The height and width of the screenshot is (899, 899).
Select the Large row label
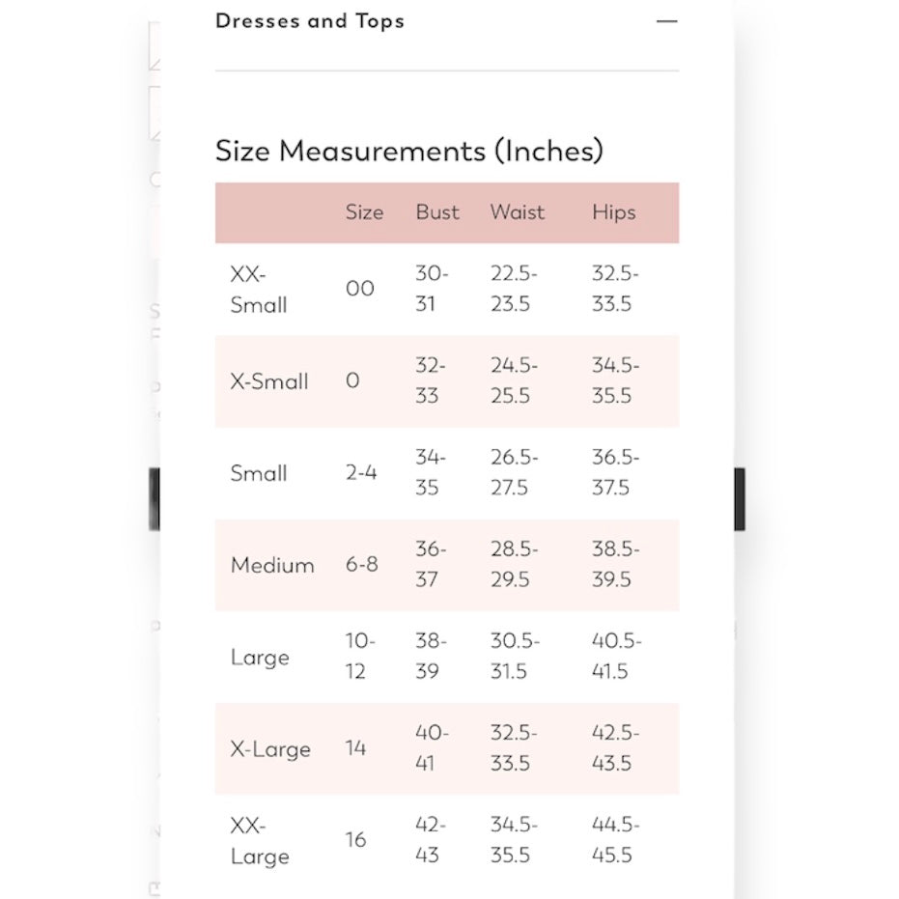(x=260, y=658)
